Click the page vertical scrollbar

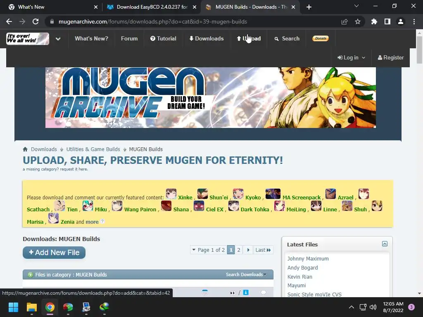419,50
